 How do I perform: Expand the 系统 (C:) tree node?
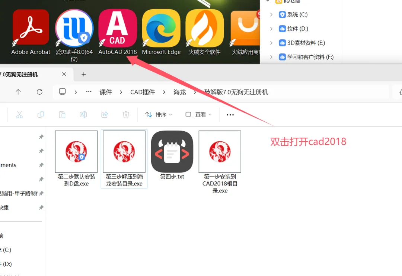(271, 14)
